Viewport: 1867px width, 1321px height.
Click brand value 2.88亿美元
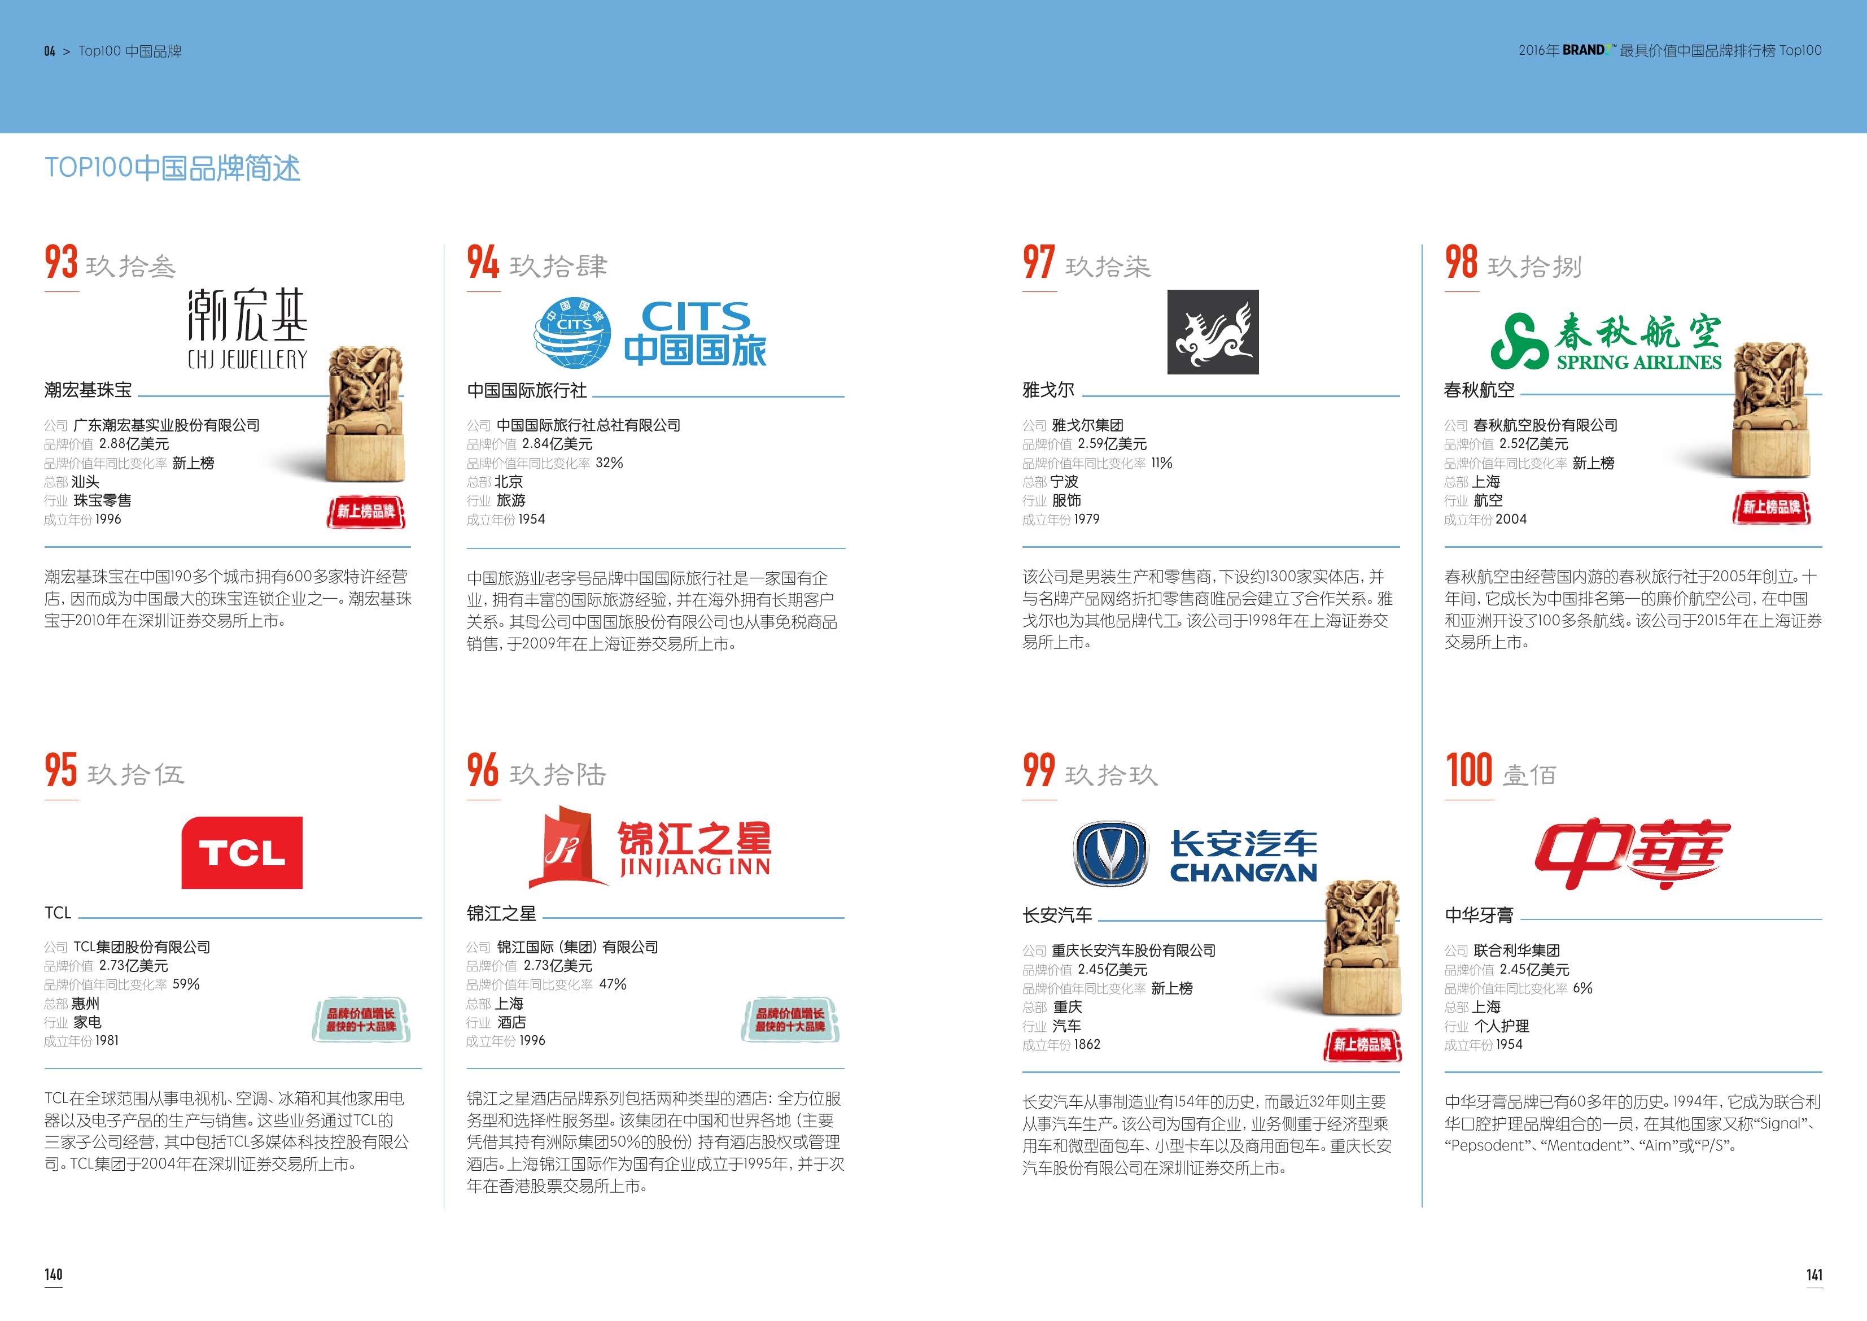(134, 444)
